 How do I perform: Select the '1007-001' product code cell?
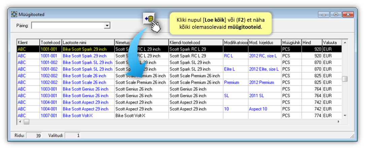coord(51,116)
